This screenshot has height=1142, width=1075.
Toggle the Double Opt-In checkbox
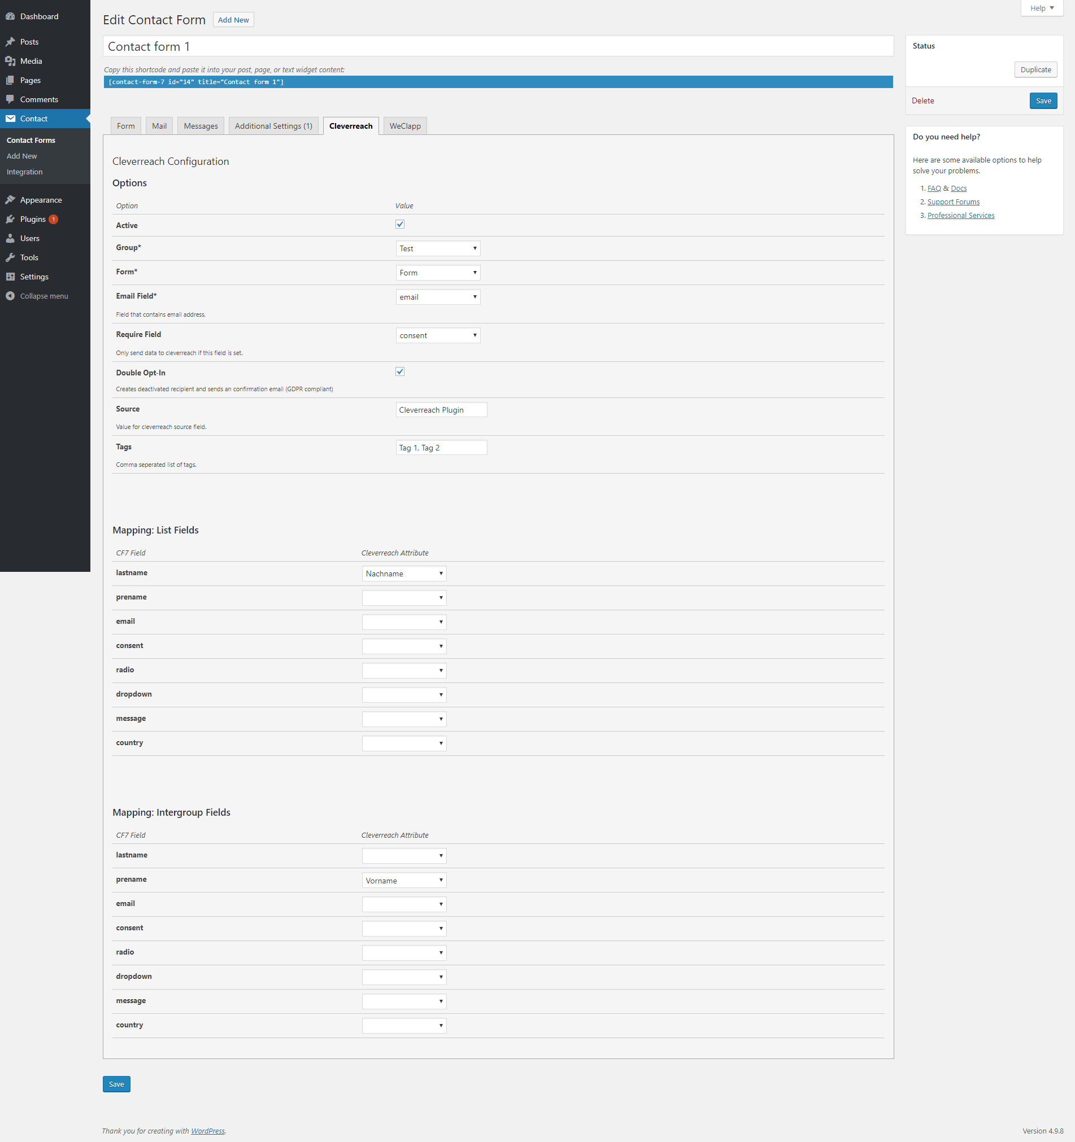click(400, 371)
